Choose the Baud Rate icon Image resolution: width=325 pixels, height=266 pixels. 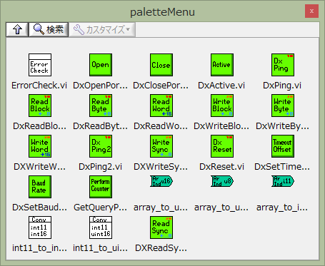click(x=40, y=187)
